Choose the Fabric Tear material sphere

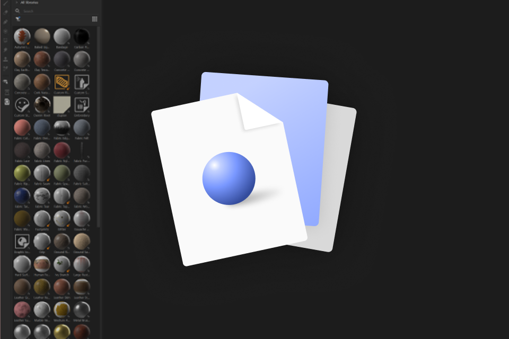[x=42, y=195]
